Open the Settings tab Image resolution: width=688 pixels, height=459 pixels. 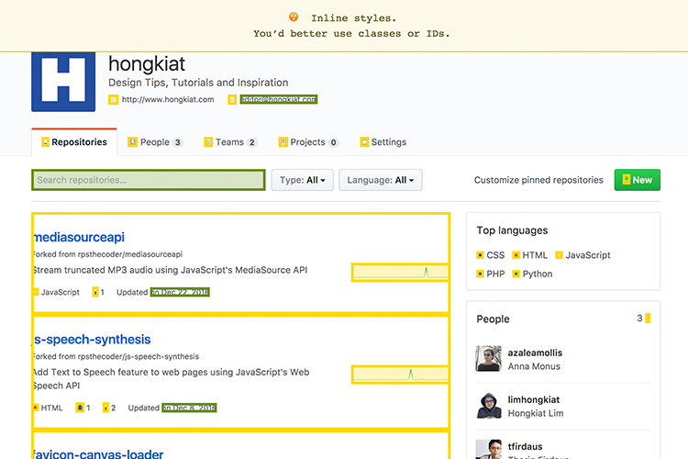pos(383,142)
